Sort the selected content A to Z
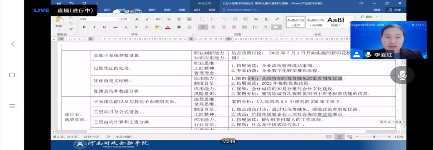Viewport: 433px width, 150px height. tap(267, 19)
